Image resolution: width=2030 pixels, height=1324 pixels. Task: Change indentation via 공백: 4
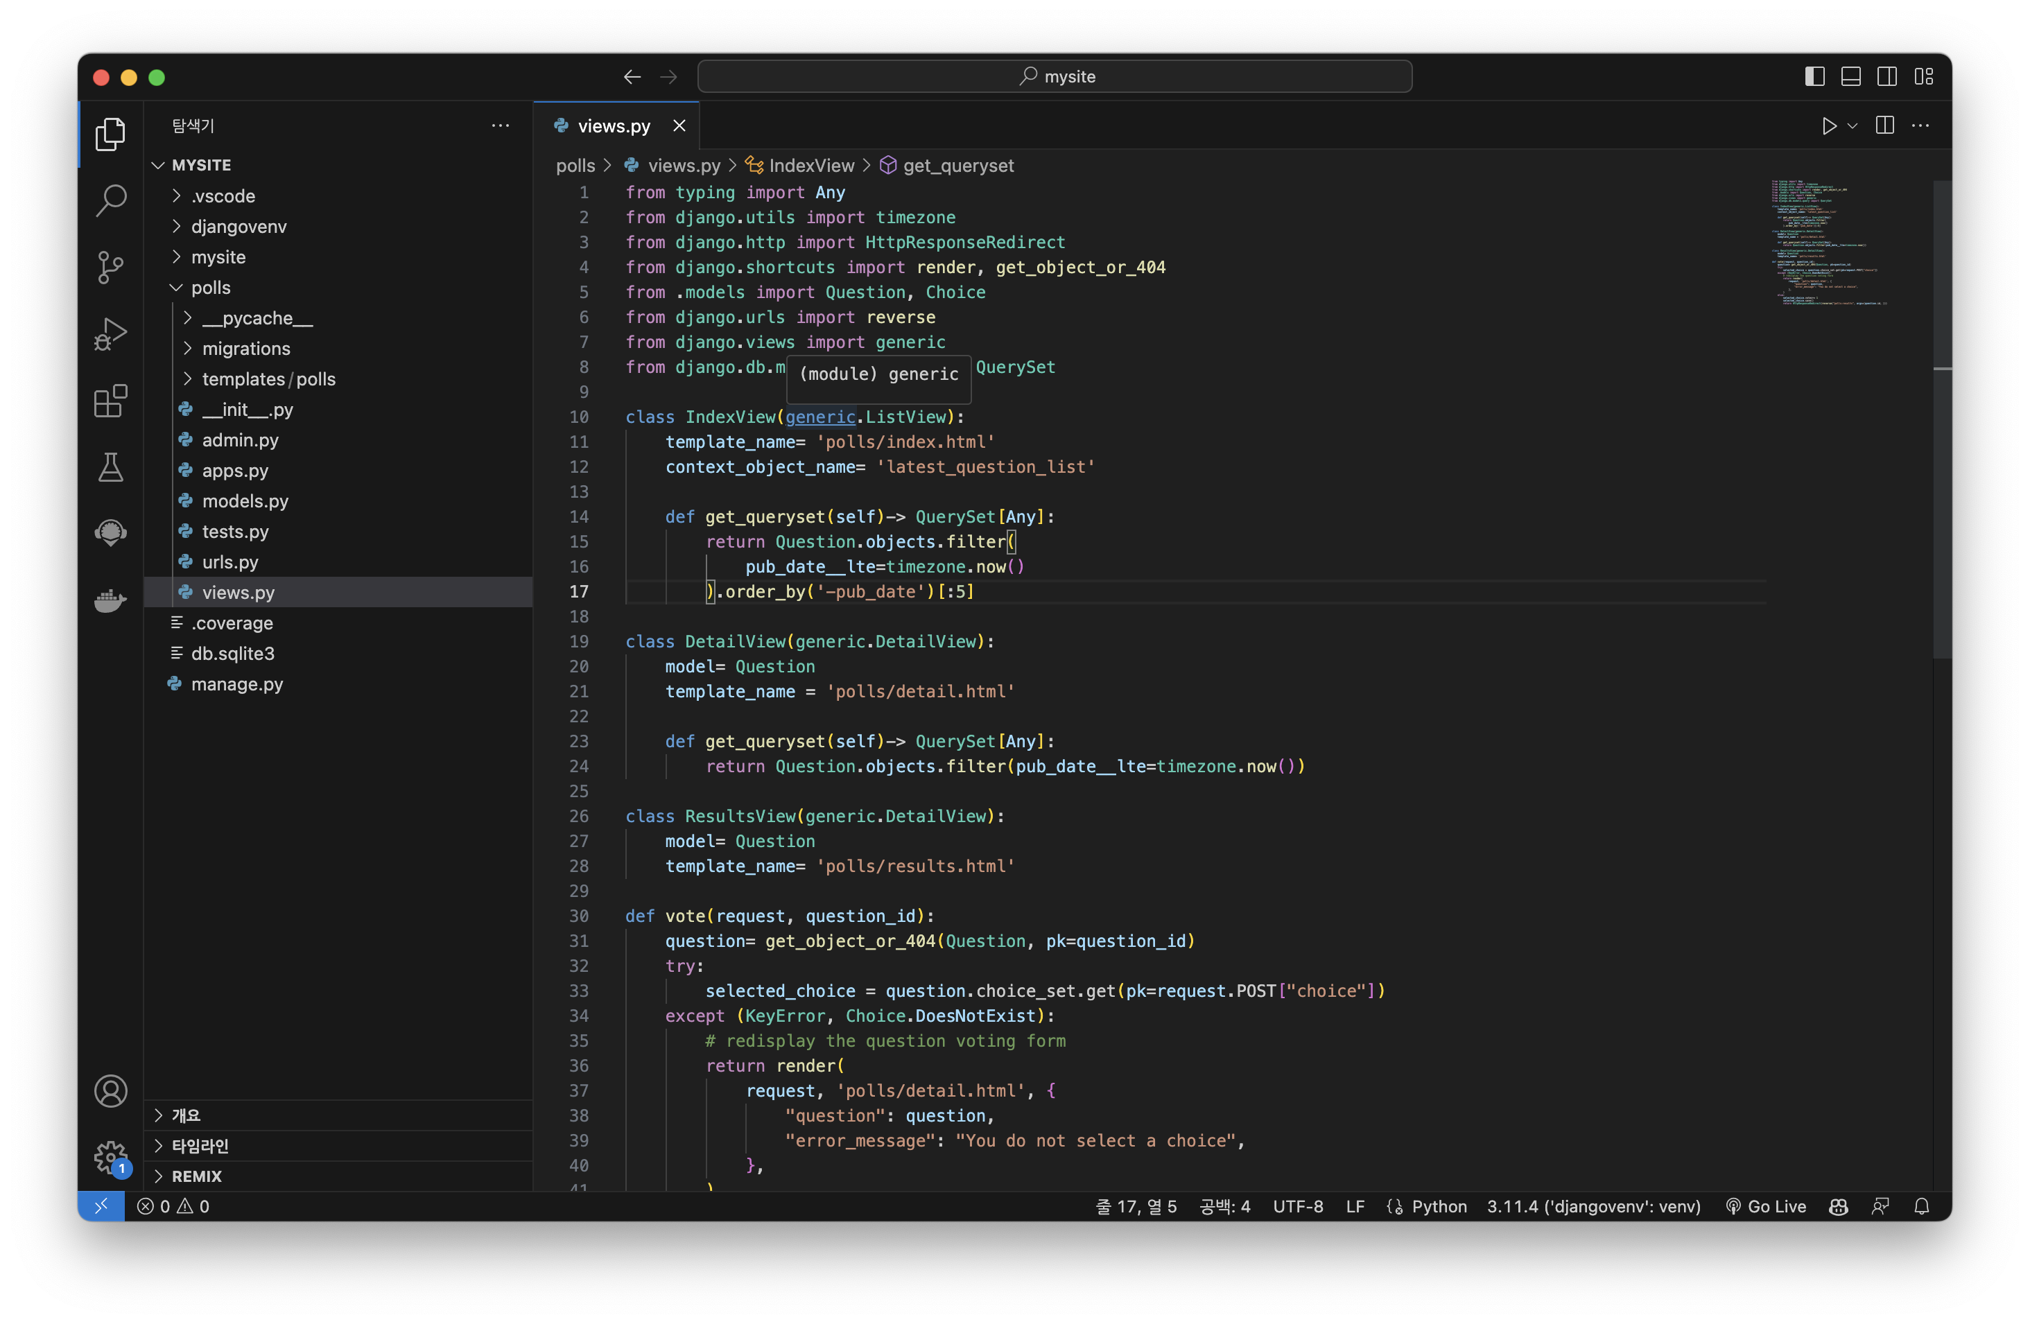pyautogui.click(x=1224, y=1205)
